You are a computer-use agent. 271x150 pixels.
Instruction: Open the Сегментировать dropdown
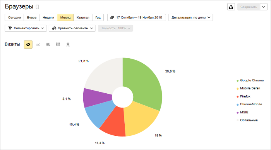click(x=26, y=28)
